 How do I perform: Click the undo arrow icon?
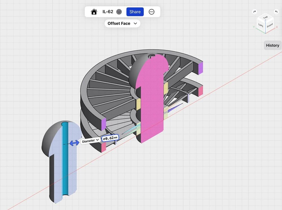tap(276, 12)
